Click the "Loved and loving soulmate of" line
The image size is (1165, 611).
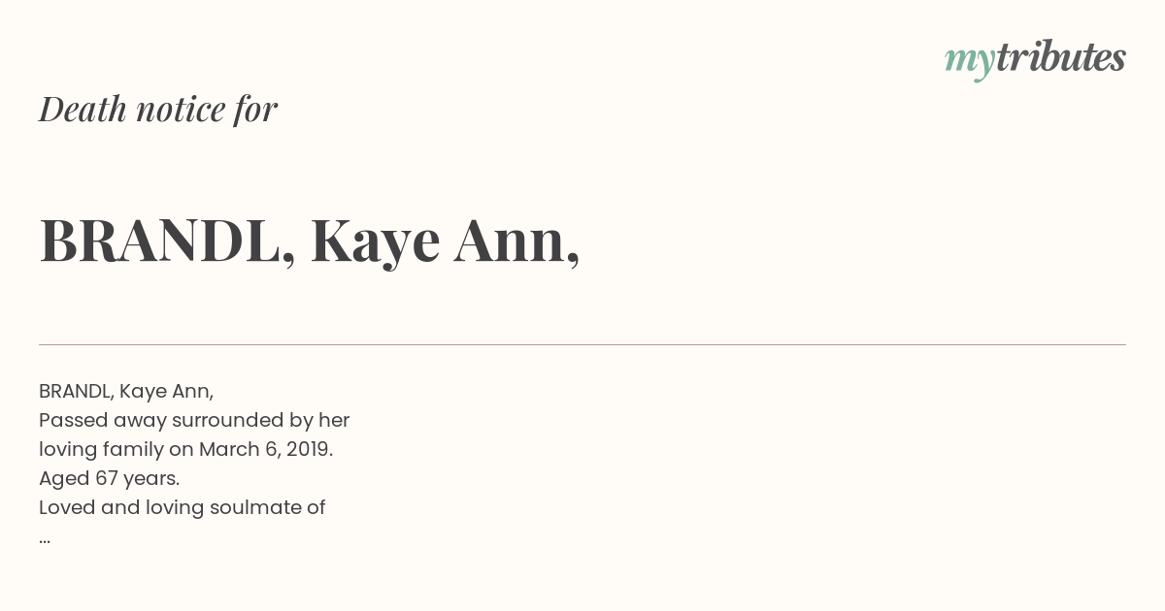pyautogui.click(x=183, y=507)
